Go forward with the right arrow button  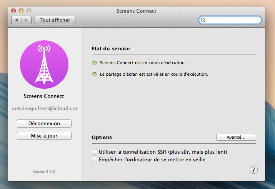click(26, 20)
